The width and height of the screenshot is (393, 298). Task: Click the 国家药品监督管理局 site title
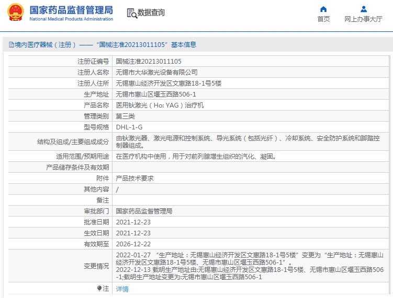[71, 10]
